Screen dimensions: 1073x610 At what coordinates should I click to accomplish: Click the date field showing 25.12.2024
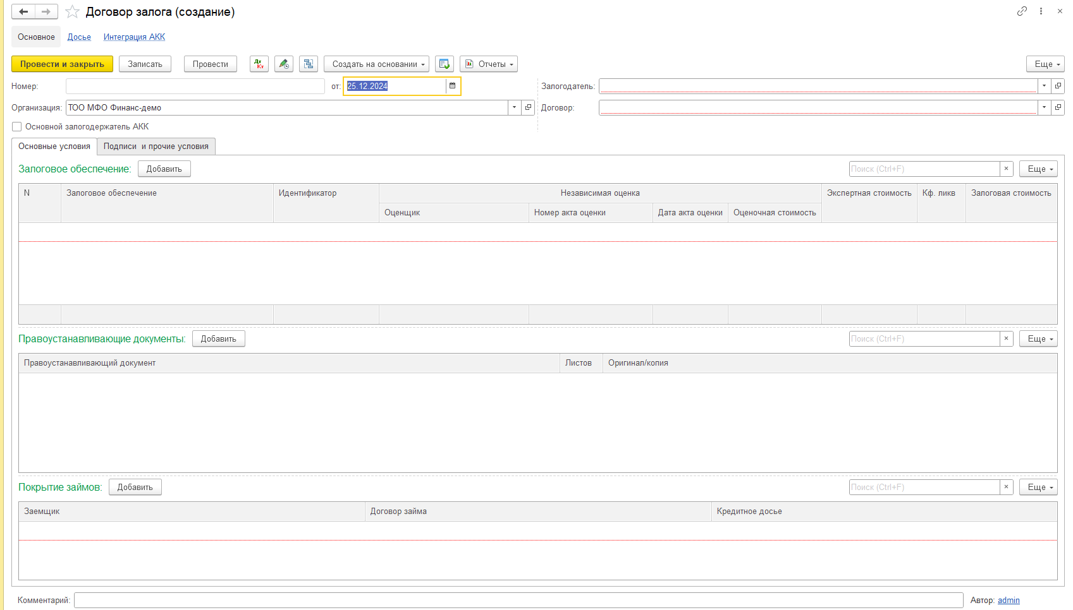pos(395,86)
